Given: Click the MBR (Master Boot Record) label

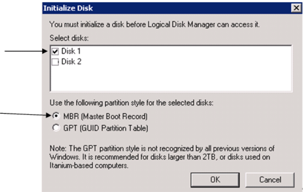Looking at the screenshot, I should tap(105, 116).
